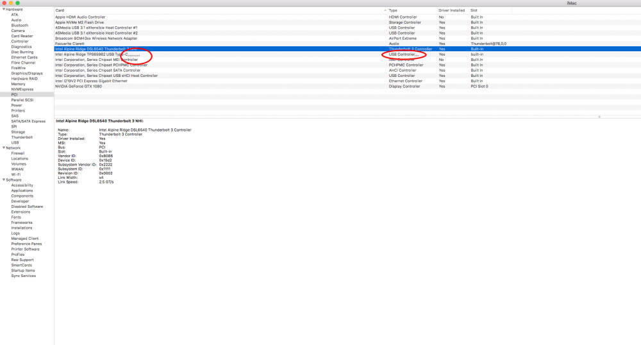Select Apple HDMI Audio Controller row
Image resolution: width=641 pixels, height=345 pixels.
click(x=347, y=17)
